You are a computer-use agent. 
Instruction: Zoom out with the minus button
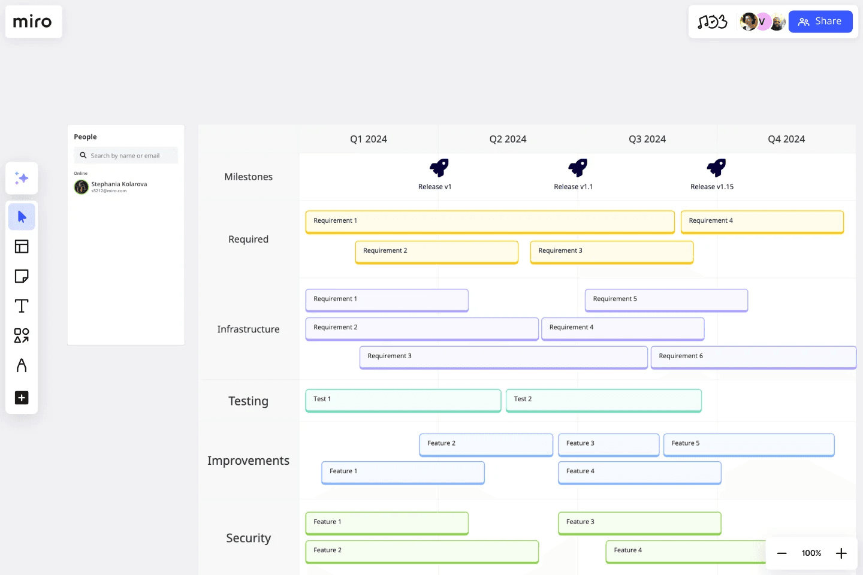coord(781,553)
